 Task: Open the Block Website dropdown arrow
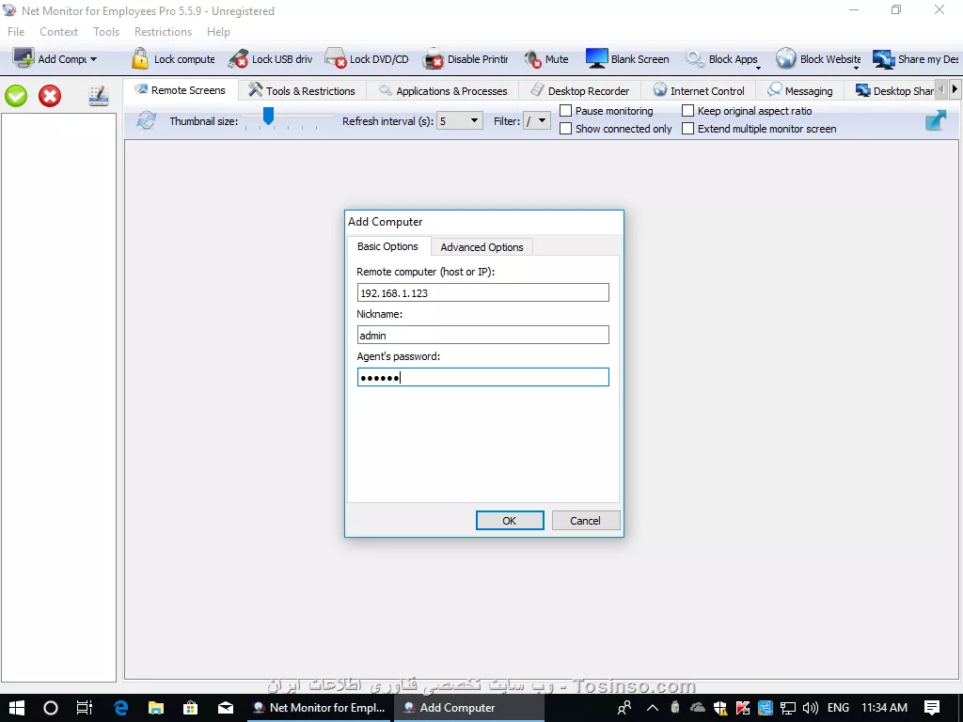(x=856, y=68)
